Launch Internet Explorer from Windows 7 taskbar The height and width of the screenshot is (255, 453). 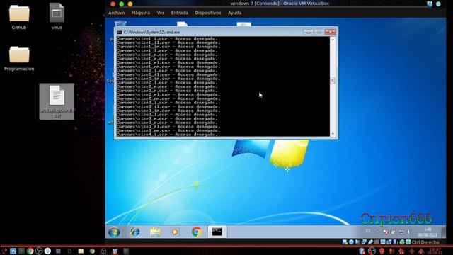tap(134, 232)
